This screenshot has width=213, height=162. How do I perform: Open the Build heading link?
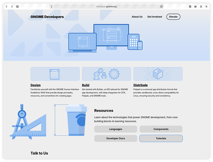[x=85, y=85]
